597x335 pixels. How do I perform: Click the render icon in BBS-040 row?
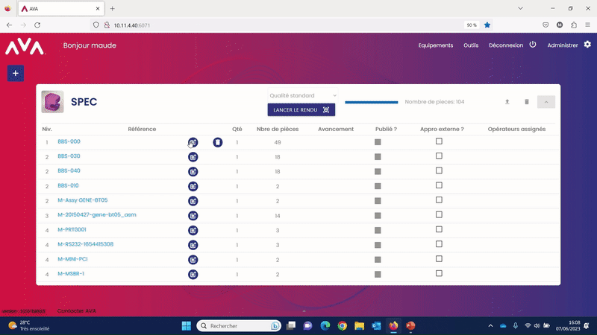coord(193,172)
